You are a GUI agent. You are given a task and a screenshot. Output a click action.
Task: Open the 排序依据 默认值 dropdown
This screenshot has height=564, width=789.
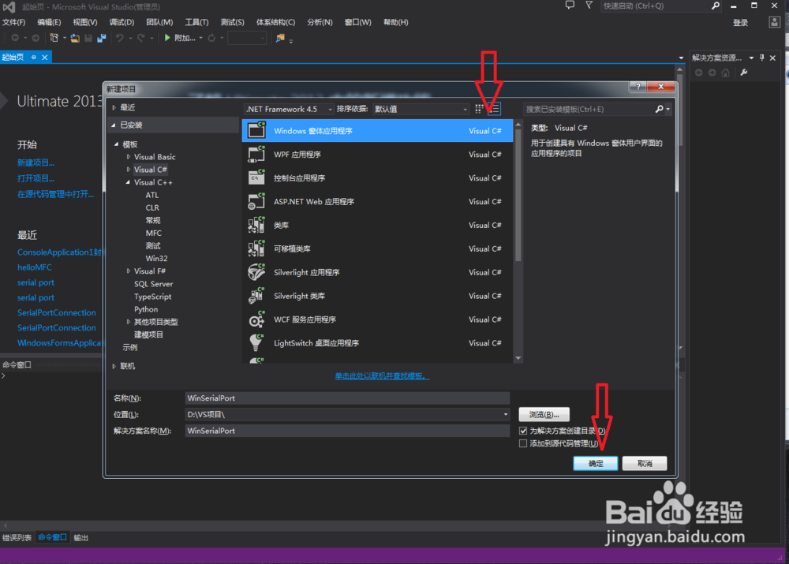pos(421,109)
